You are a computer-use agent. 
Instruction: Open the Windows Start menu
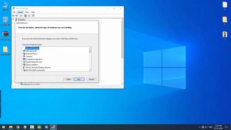3,127
